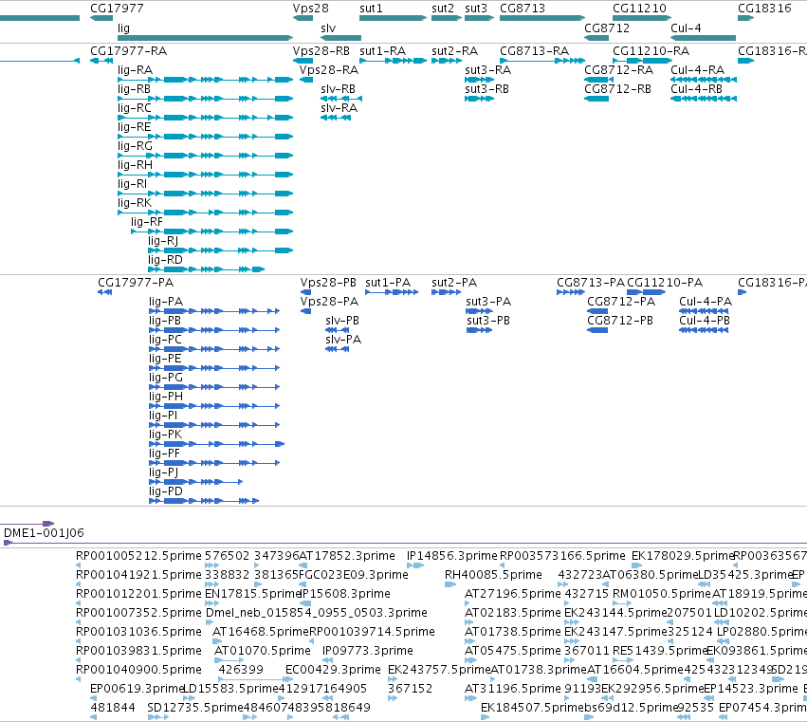The height and width of the screenshot is (722, 807).
Task: Click EST RP001005212.5prime
Action: tap(138, 556)
